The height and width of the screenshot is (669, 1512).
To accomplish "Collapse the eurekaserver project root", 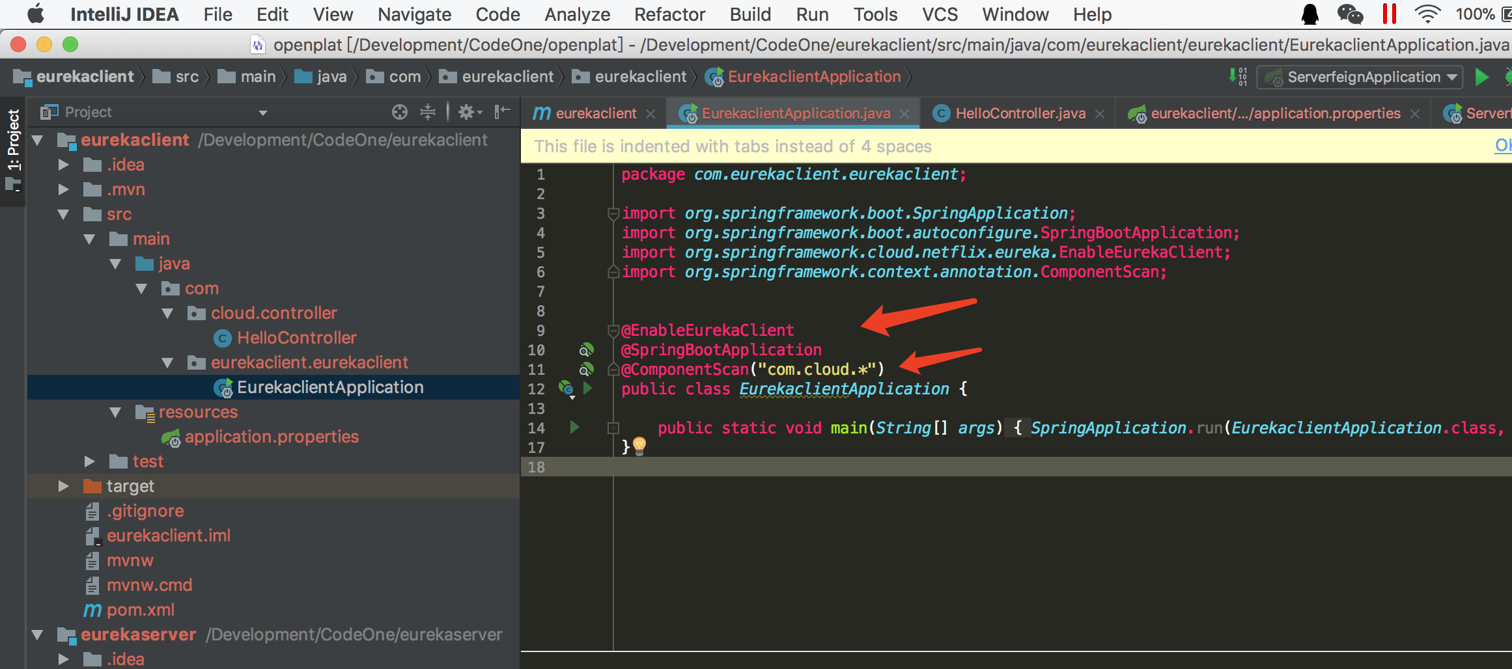I will click(x=37, y=635).
